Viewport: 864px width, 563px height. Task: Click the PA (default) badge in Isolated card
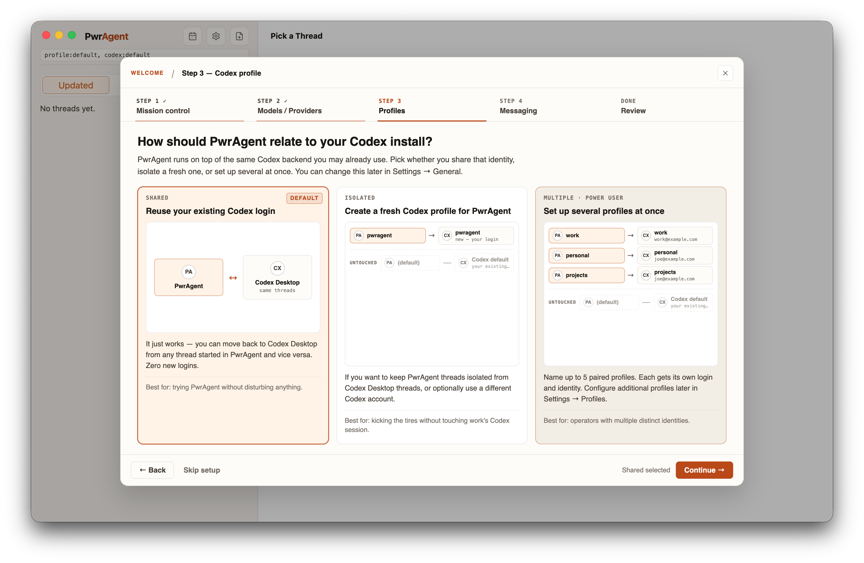coord(389,263)
